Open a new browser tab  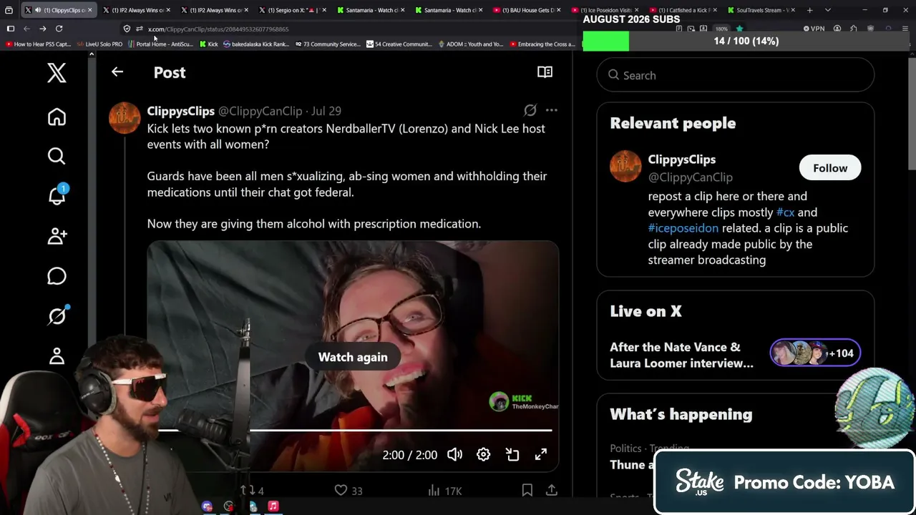tap(809, 10)
